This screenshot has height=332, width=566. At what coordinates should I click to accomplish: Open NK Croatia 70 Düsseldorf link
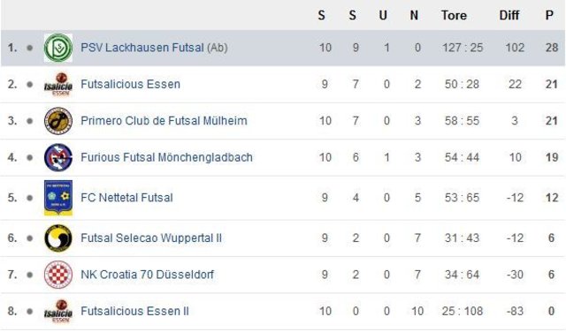[x=148, y=275]
